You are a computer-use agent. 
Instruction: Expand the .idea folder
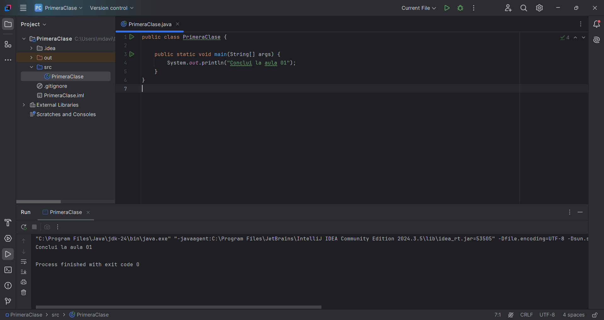[x=31, y=48]
